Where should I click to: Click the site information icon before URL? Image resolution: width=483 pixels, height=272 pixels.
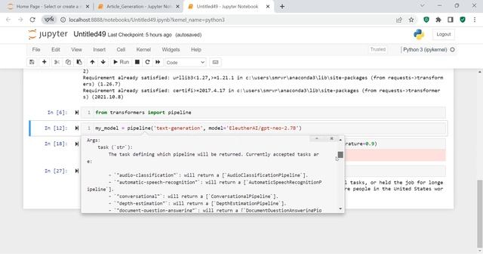(x=63, y=20)
